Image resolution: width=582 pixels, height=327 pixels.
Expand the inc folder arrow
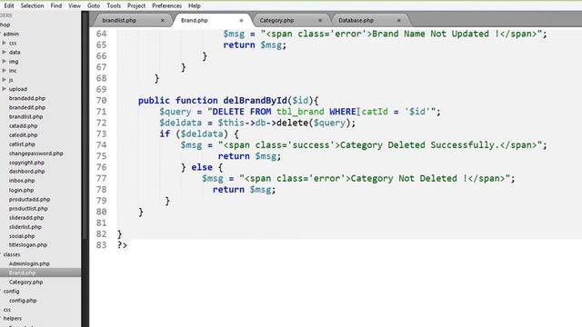pos(4,71)
